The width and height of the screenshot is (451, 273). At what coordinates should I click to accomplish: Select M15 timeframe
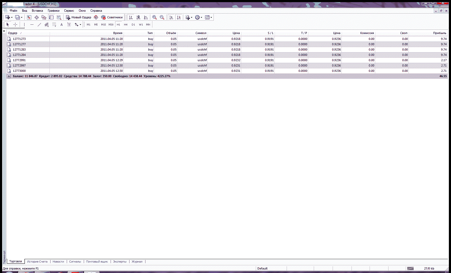coord(103,24)
